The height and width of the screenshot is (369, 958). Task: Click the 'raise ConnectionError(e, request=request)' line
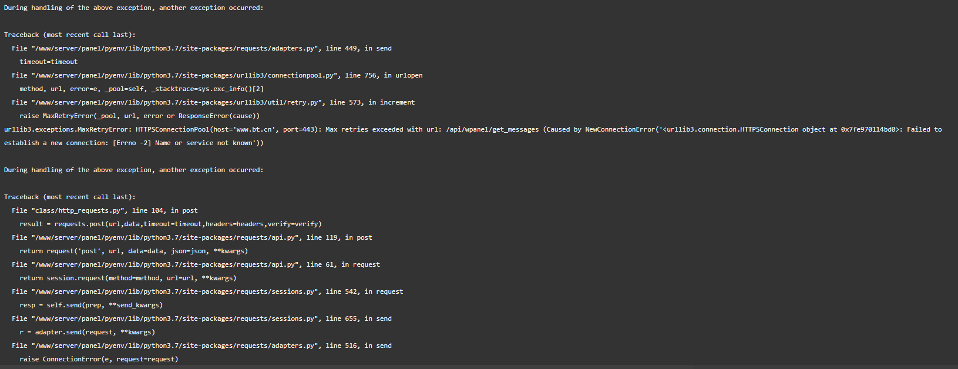(x=99, y=359)
